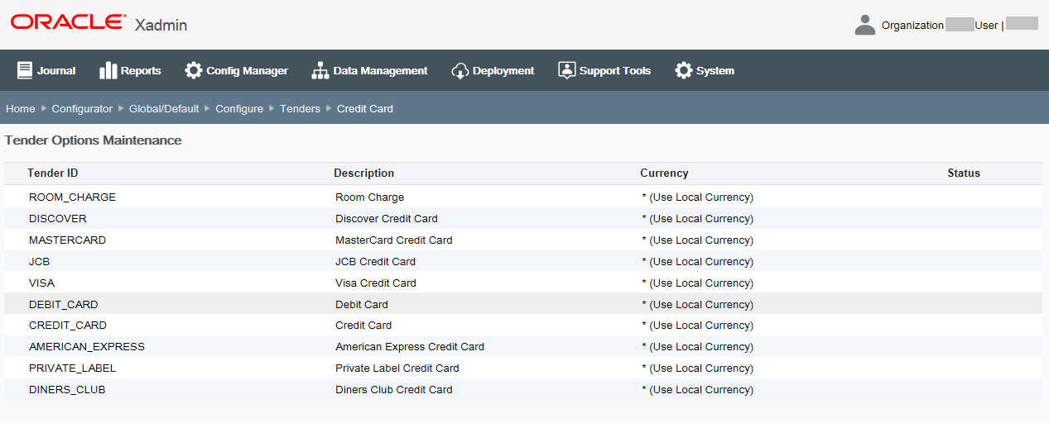
Task: Click Private Label Credit Card description
Action: [397, 368]
